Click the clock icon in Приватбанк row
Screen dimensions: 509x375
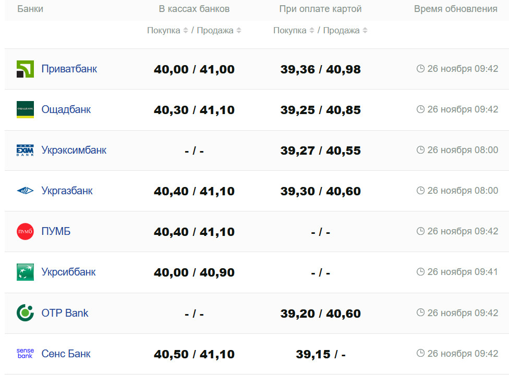[x=420, y=69]
